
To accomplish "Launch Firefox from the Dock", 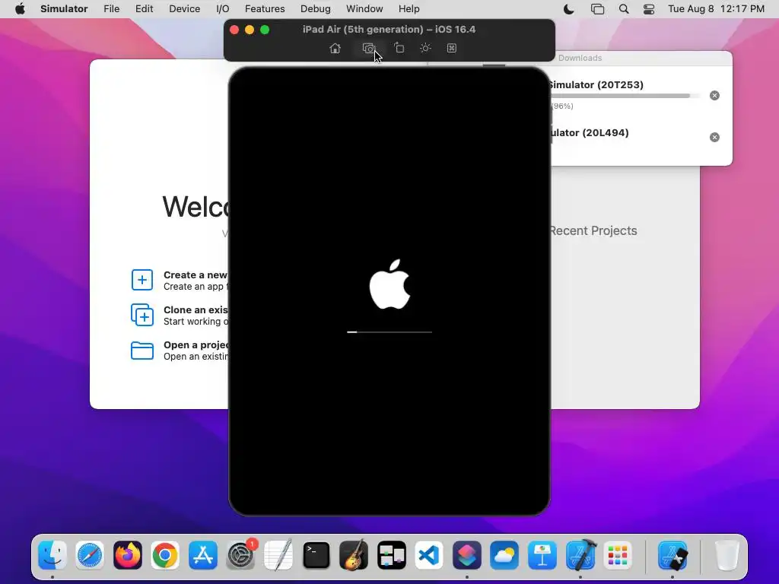I will 128,554.
